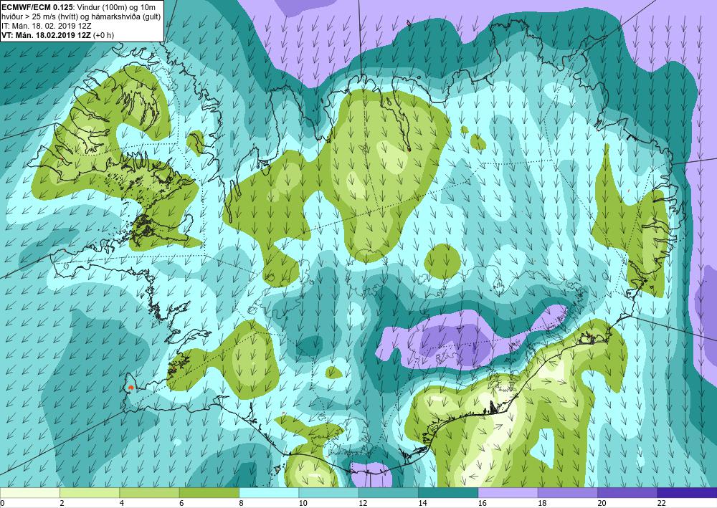Click the 6–8 m/s olive green legend swatch
717x508 pixels.
[209, 492]
